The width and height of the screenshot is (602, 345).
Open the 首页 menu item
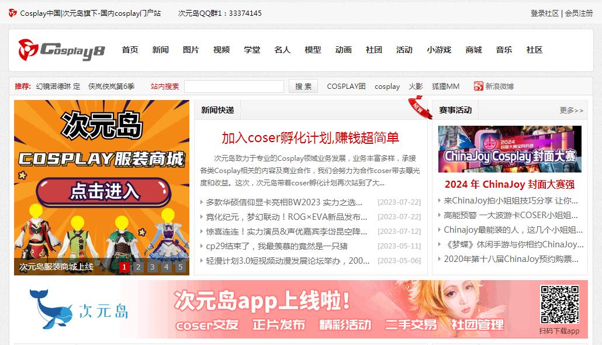point(130,50)
